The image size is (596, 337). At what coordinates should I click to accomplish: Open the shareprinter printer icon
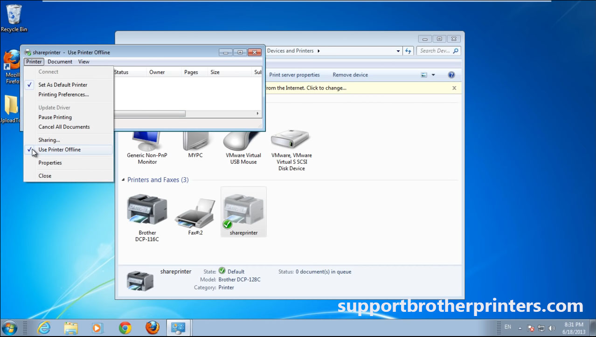tap(243, 211)
